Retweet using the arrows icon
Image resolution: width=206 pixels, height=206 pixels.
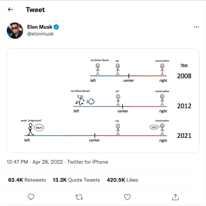point(79,197)
